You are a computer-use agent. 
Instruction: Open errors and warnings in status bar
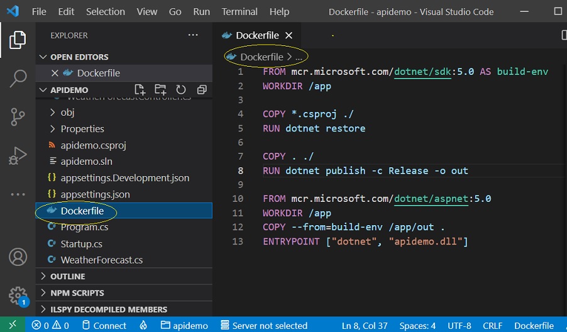point(50,326)
